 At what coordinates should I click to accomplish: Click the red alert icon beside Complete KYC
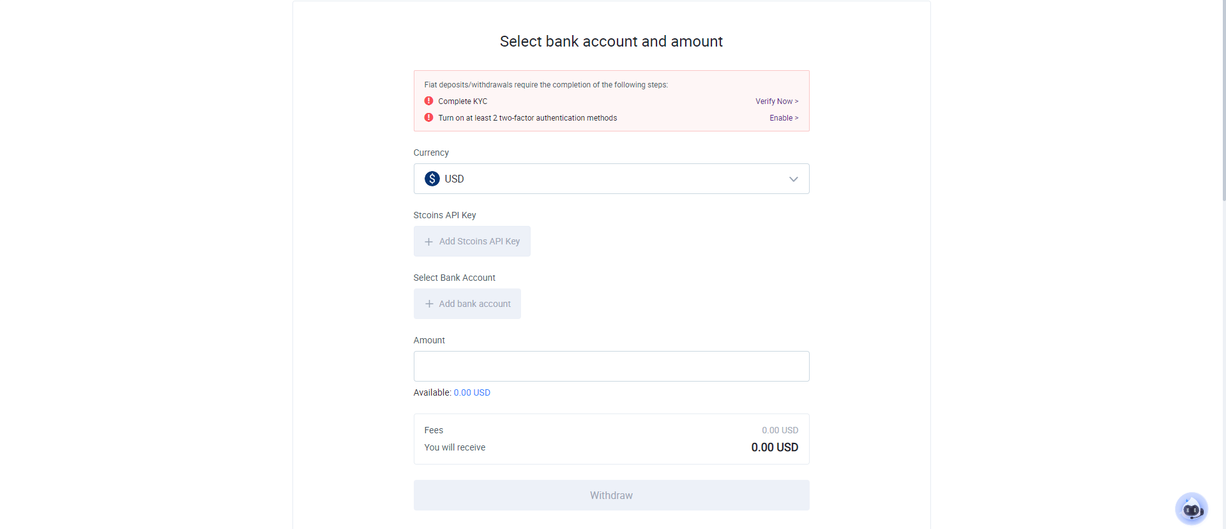click(429, 101)
